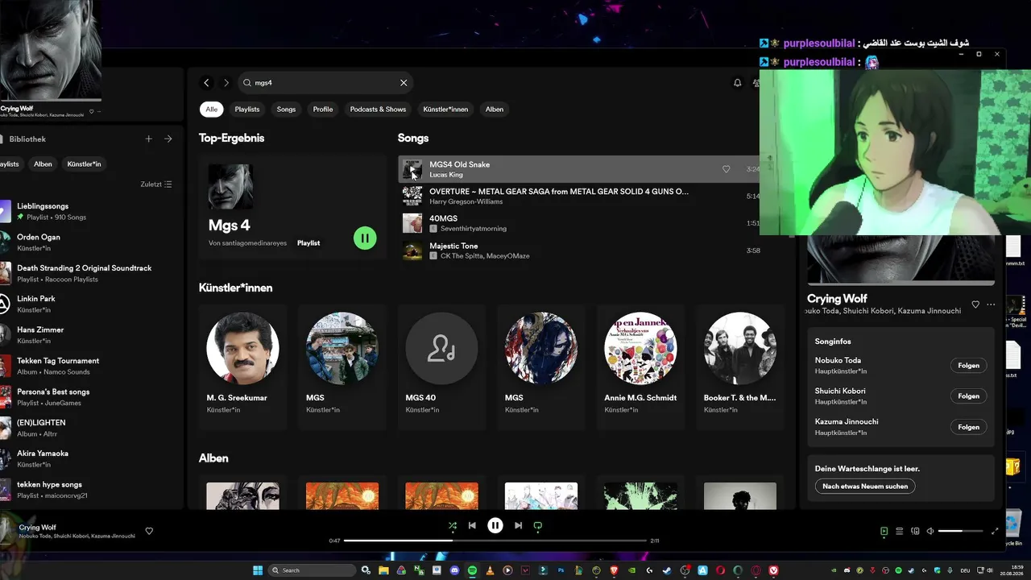Toggle the Now Playing view icon
This screenshot has height=580, width=1031.
point(884,532)
